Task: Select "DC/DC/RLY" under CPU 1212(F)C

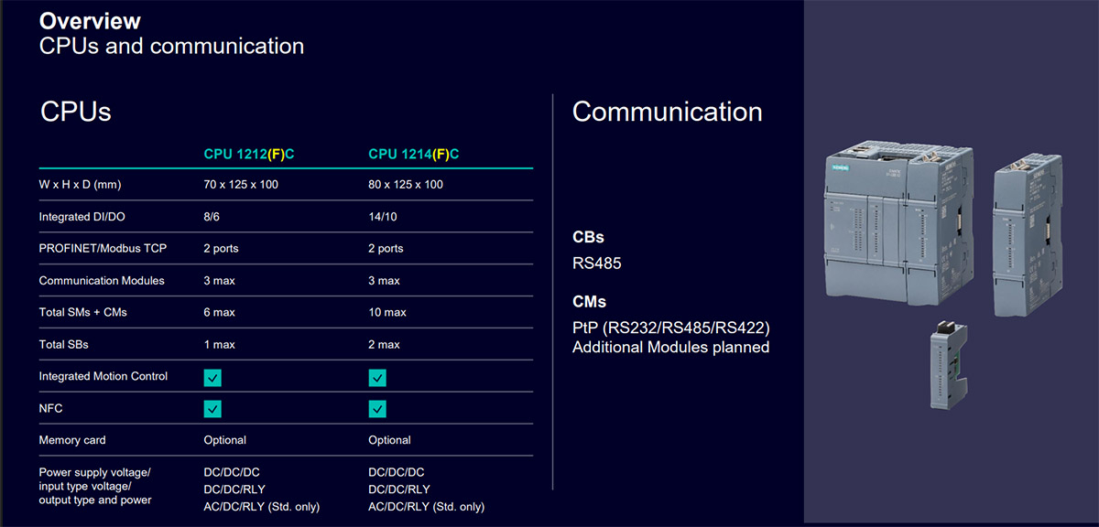Action: (x=234, y=489)
